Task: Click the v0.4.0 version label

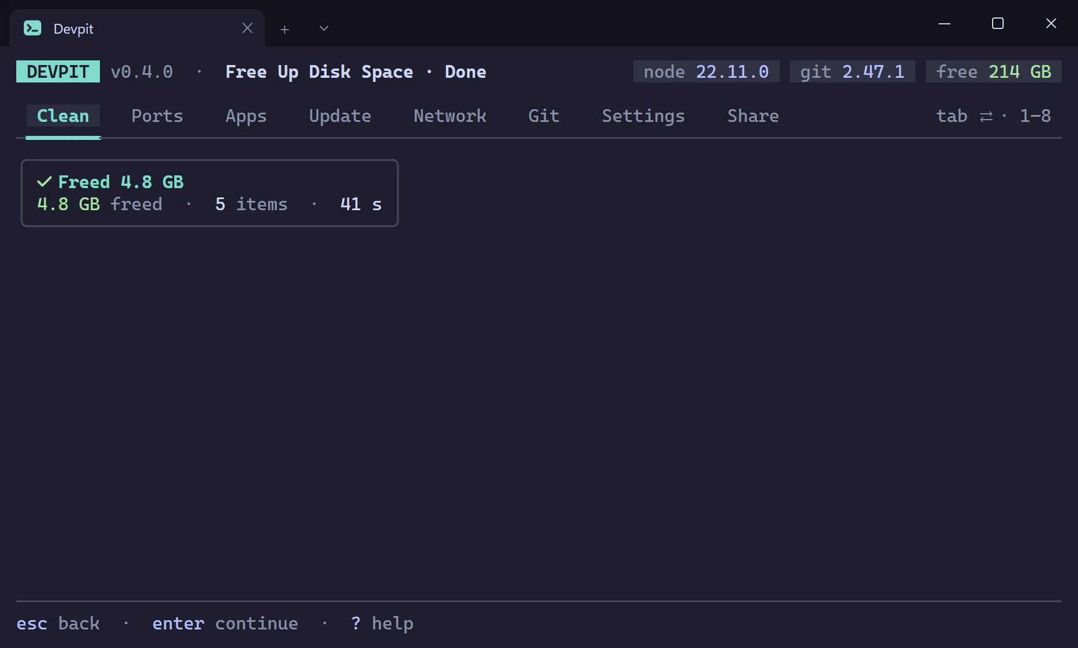Action: click(142, 71)
